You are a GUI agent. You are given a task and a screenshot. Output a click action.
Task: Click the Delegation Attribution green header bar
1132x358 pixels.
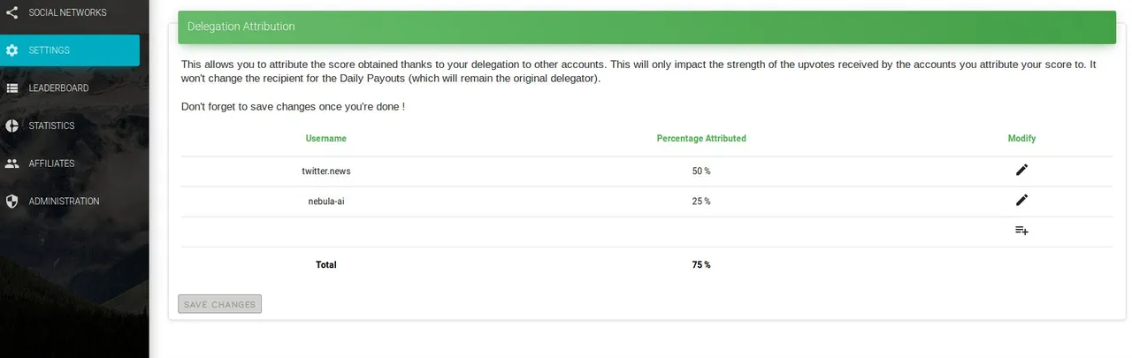tap(646, 27)
